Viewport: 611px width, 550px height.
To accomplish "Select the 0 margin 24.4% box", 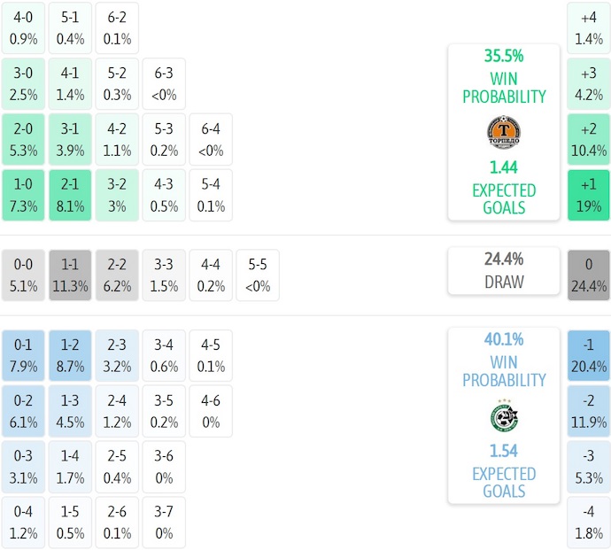I will coord(588,275).
